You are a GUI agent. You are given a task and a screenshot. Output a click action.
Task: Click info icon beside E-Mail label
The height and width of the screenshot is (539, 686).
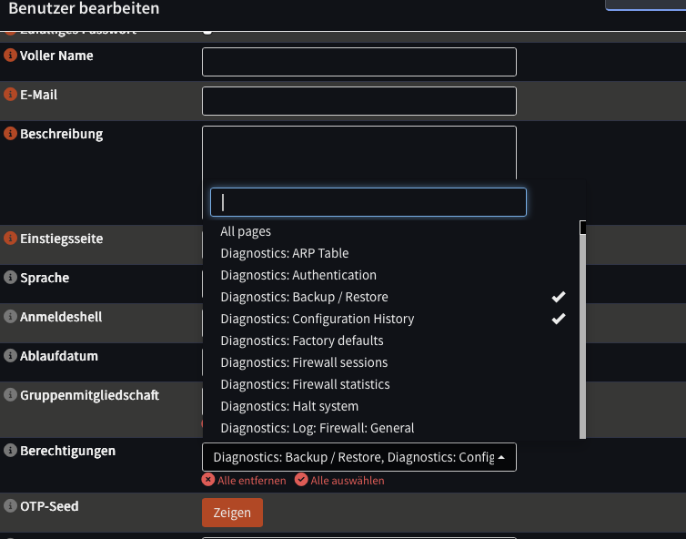(11, 95)
